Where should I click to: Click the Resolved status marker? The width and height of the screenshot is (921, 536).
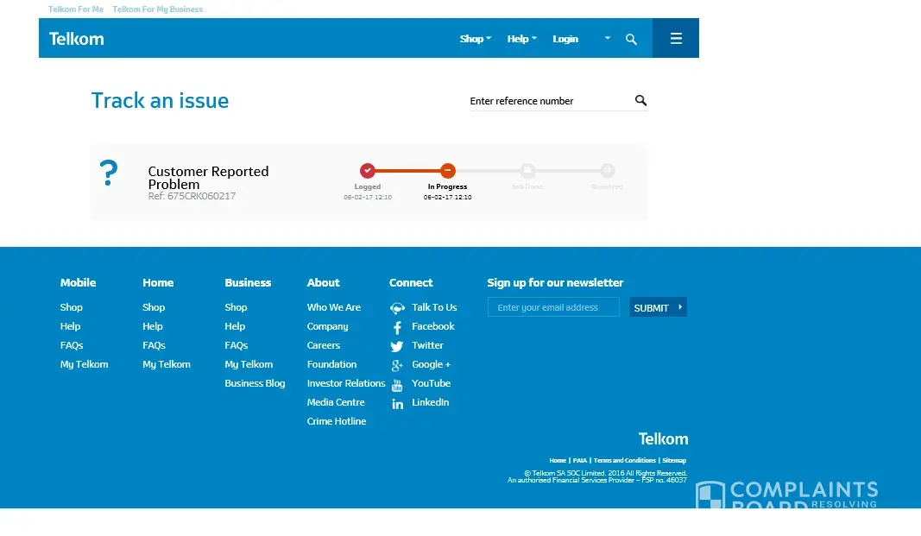point(608,171)
